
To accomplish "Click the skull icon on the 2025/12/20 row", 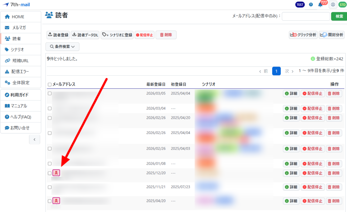I will click(x=56, y=173).
